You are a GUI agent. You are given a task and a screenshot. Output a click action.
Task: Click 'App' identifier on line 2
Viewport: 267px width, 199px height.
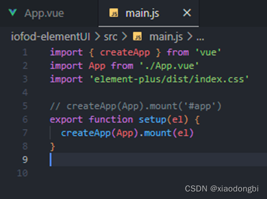[97, 66]
